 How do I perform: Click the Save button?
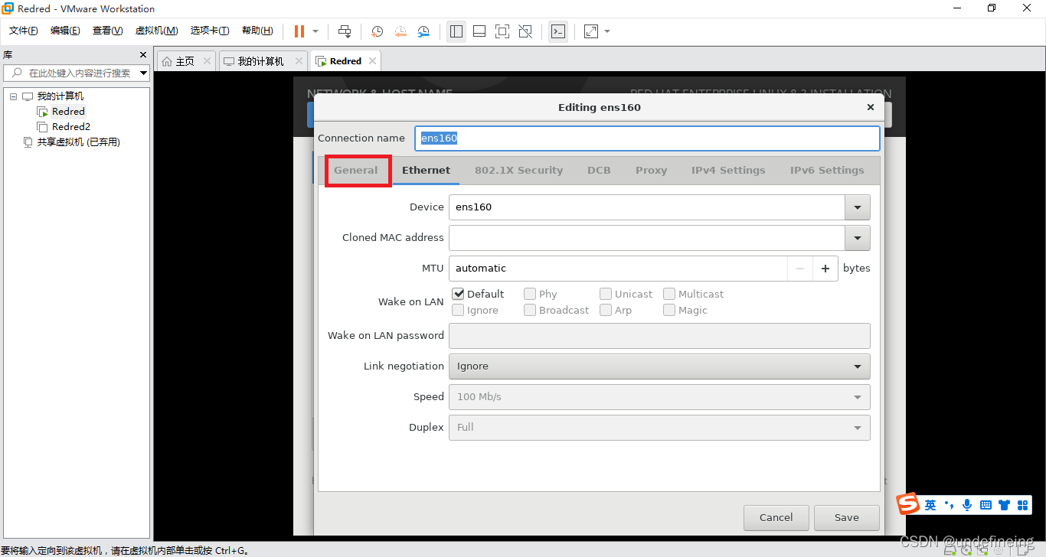point(847,518)
